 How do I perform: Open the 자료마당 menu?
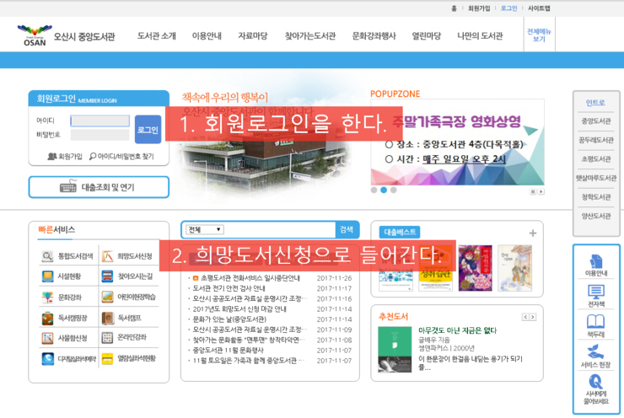point(252,36)
